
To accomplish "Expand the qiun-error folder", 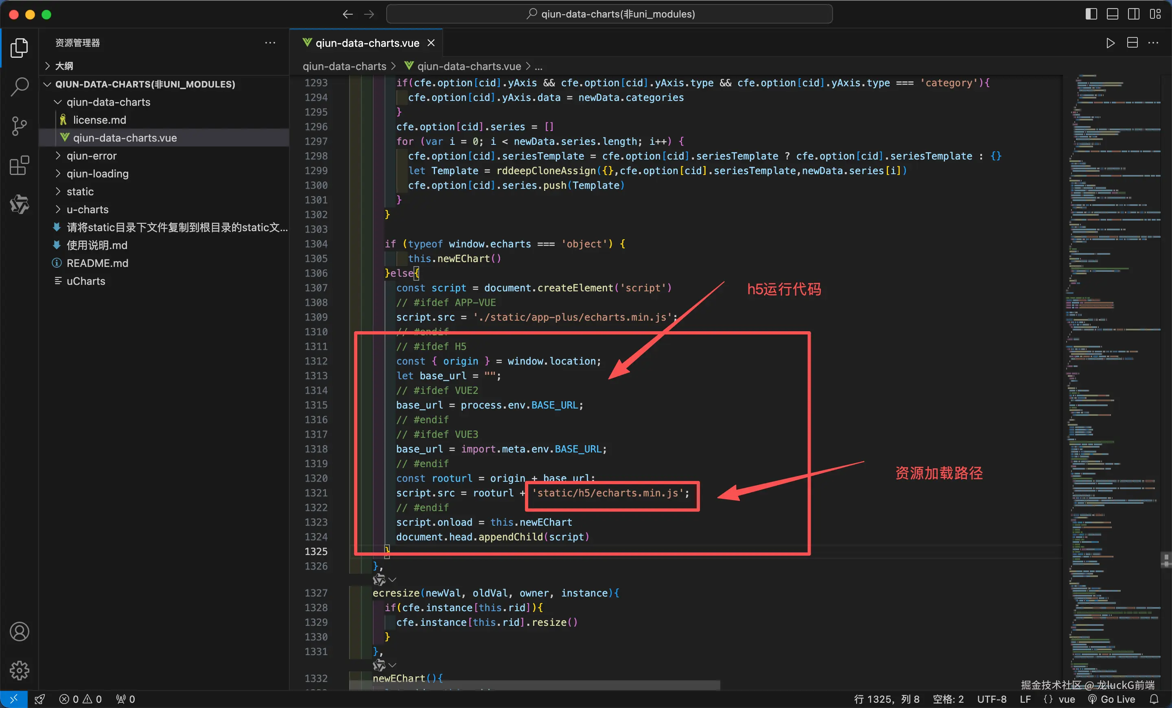I will (x=91, y=156).
